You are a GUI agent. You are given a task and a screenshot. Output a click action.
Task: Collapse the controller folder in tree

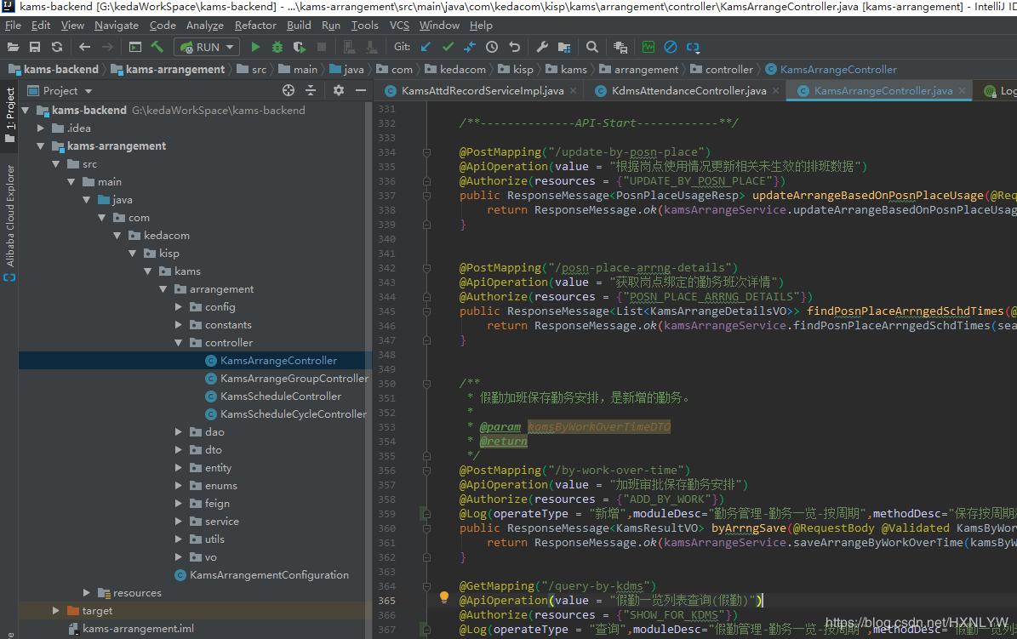[178, 343]
